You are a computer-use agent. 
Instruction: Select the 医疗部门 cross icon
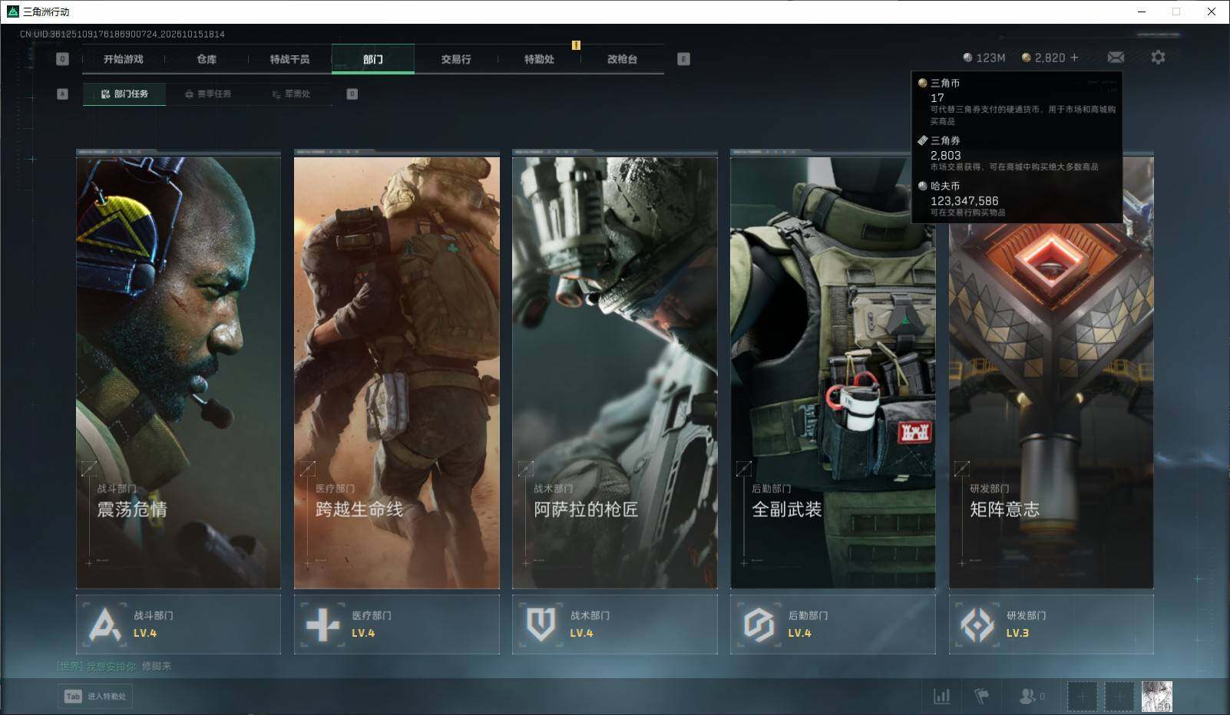(x=322, y=624)
